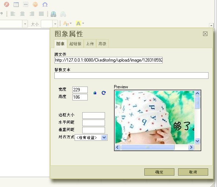The width and height of the screenshot is (217, 187).
Task: Justify text block alignment icon
Action: [x=41, y=14]
